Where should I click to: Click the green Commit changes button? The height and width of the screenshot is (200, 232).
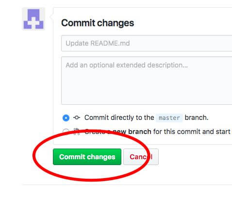pyautogui.click(x=87, y=157)
